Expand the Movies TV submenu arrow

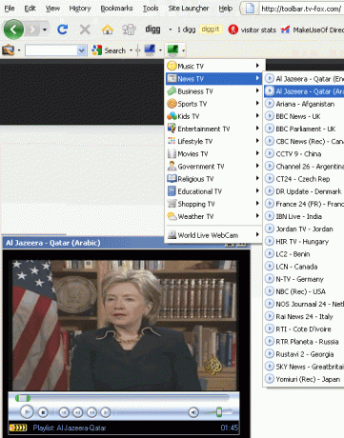coord(257,153)
